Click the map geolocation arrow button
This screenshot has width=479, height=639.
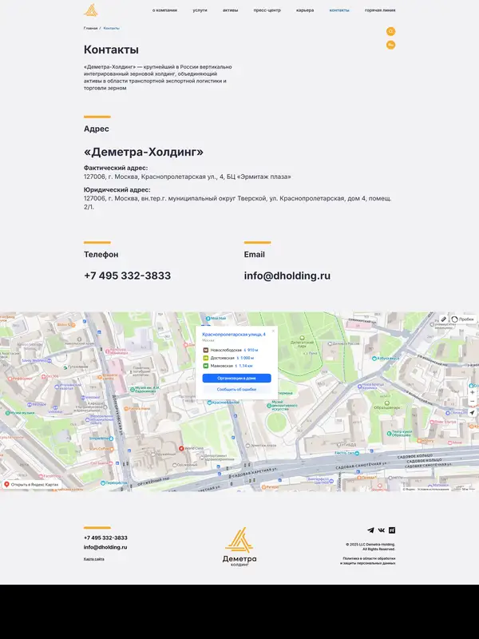tap(472, 413)
